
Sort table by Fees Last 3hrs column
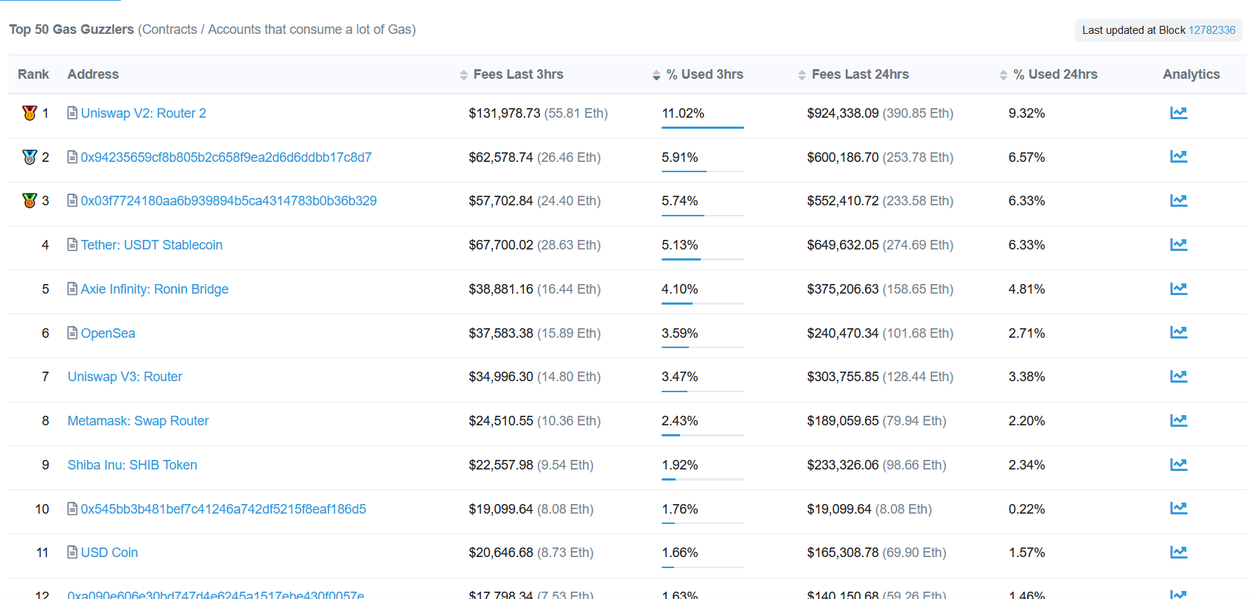517,74
